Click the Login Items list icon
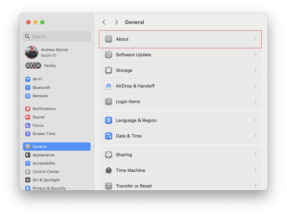Viewport: 287px width, 216px height. (109, 101)
